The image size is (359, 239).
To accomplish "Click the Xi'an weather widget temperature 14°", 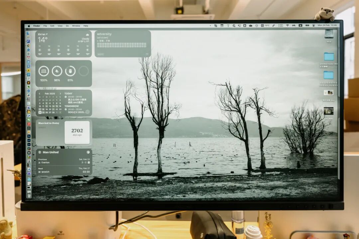I will tap(43, 40).
